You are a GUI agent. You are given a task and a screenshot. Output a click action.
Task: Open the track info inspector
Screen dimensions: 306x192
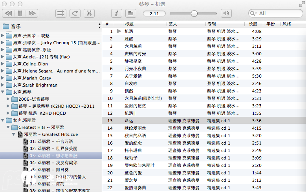pyautogui.click(x=117, y=13)
